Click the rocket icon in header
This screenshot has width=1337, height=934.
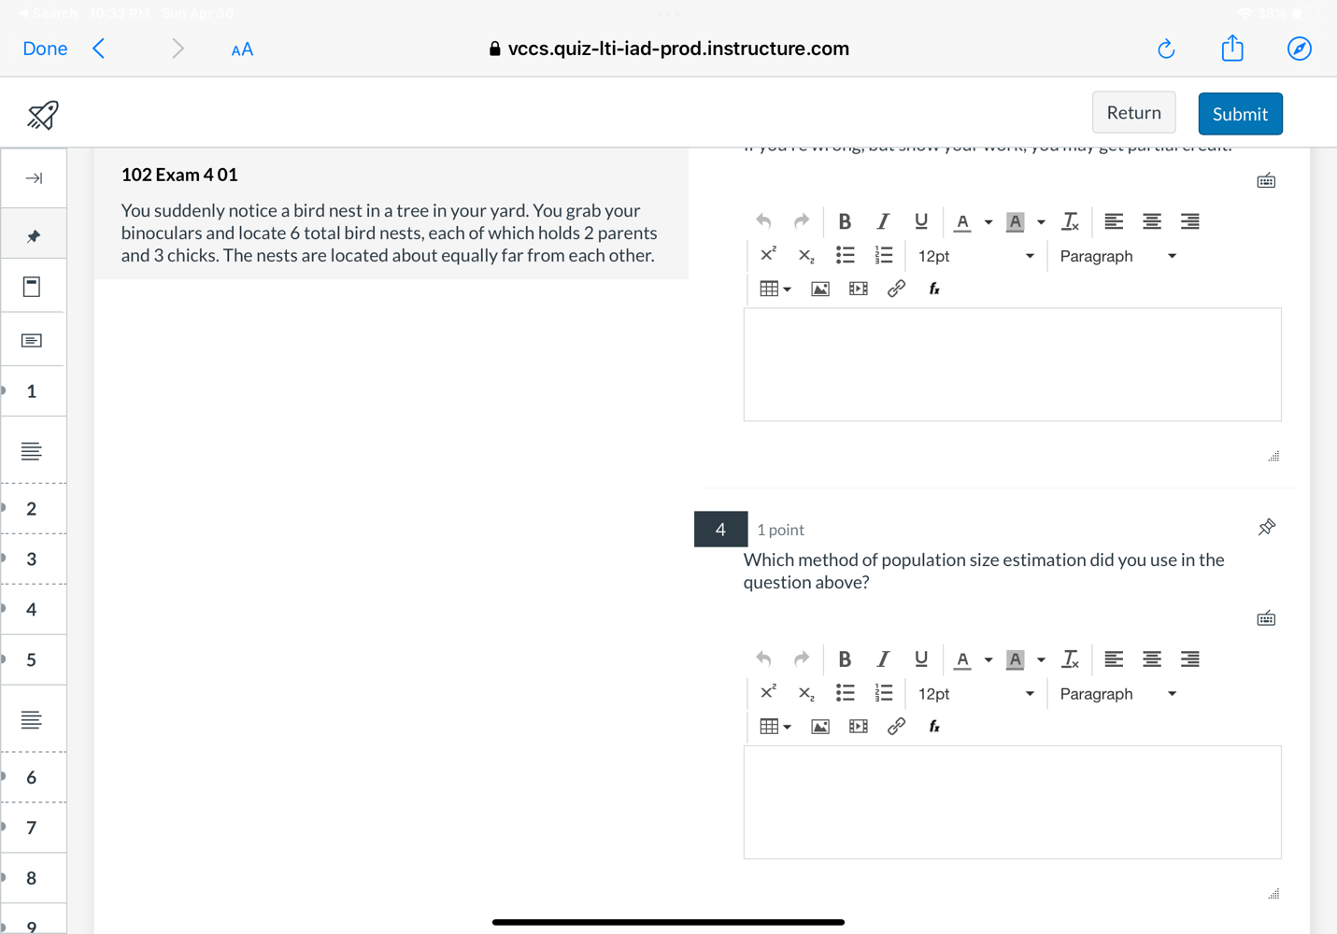point(42,115)
